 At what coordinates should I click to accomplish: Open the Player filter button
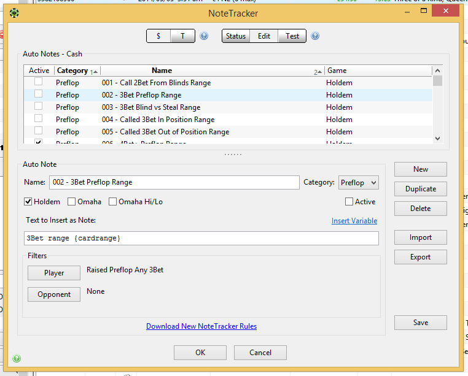point(54,273)
